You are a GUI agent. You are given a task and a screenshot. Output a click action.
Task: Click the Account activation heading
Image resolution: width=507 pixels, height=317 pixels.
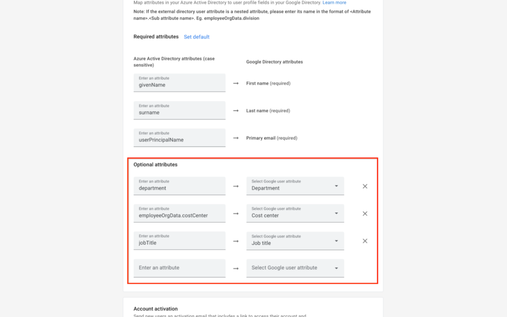(x=155, y=309)
